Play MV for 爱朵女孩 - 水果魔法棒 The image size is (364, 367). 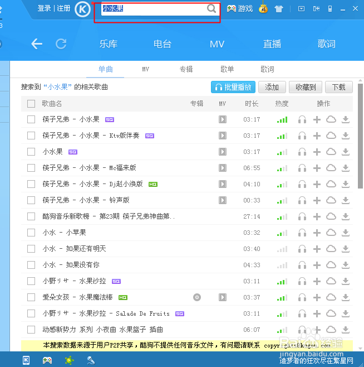(223, 297)
